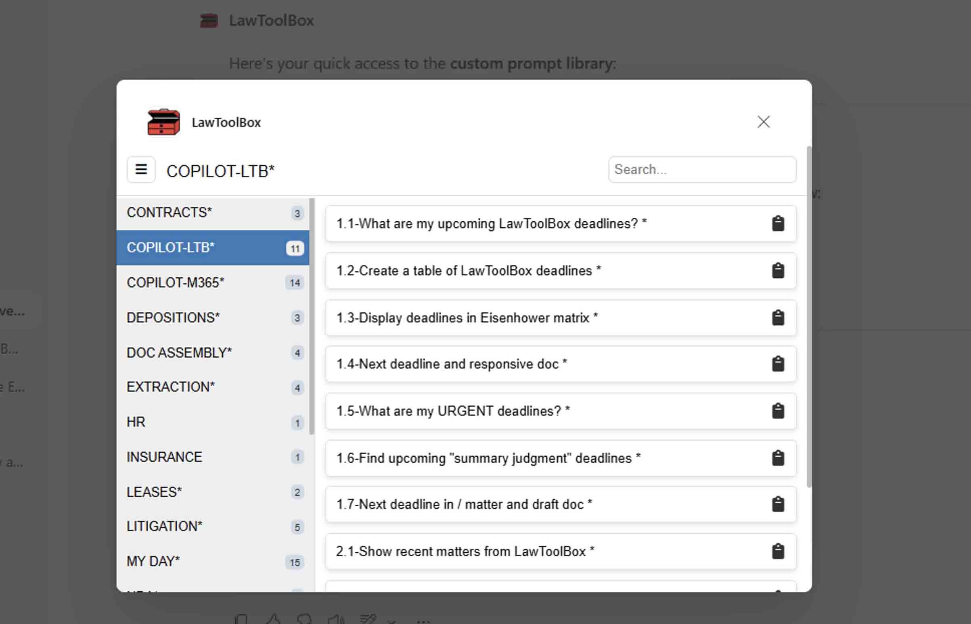Click the dialog's main vertical scrollbar

[x=809, y=316]
